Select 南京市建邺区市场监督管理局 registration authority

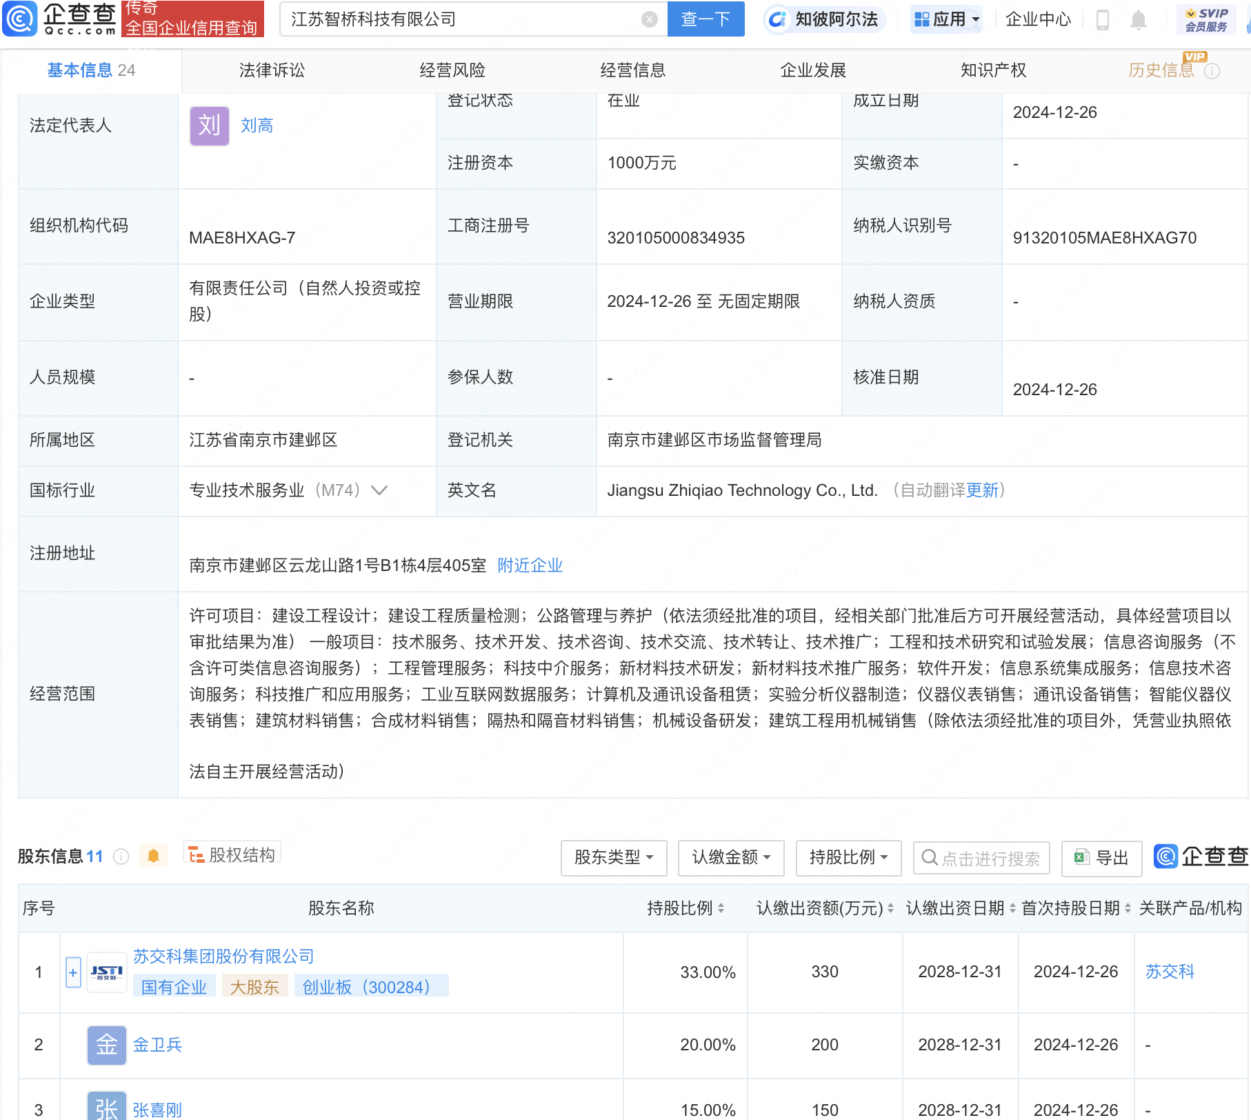coord(714,440)
